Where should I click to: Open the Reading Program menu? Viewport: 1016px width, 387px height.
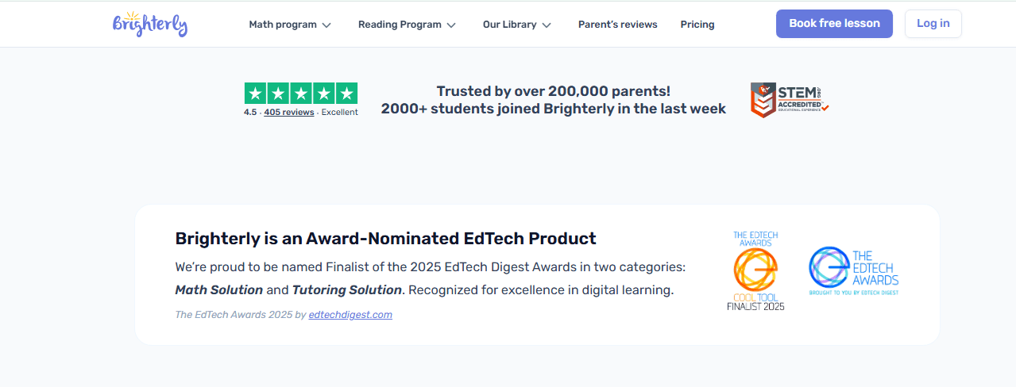[400, 25]
